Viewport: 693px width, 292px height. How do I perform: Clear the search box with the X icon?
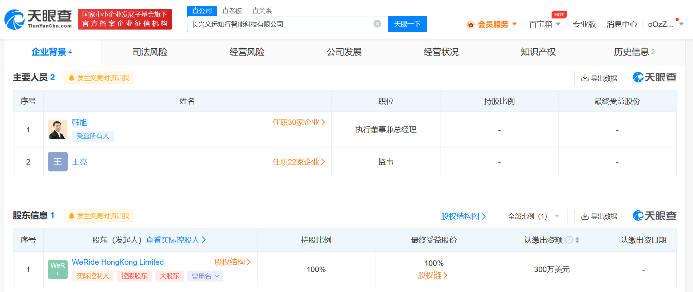click(x=377, y=24)
